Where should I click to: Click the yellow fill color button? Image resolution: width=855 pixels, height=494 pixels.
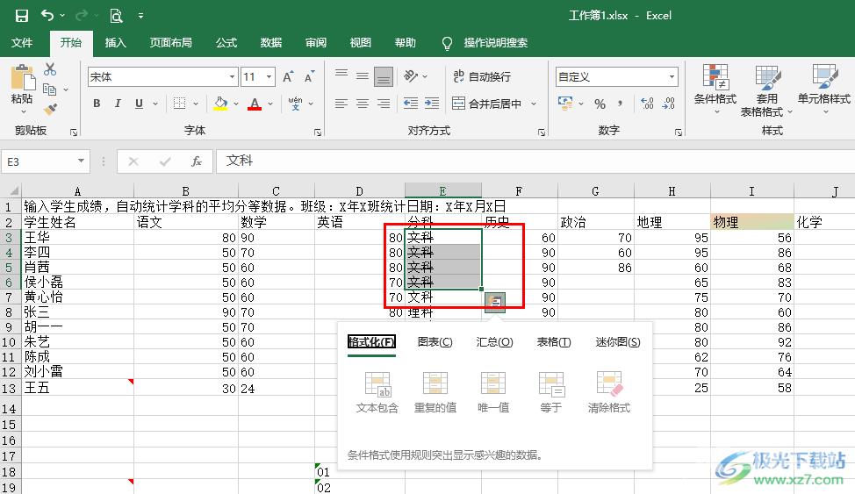pos(220,103)
